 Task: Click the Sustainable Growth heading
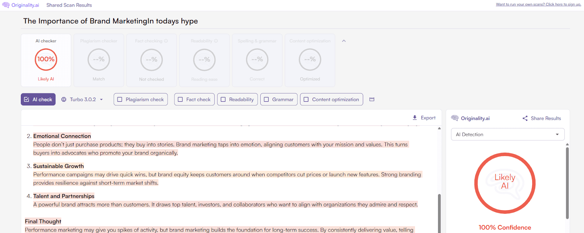pyautogui.click(x=58, y=166)
